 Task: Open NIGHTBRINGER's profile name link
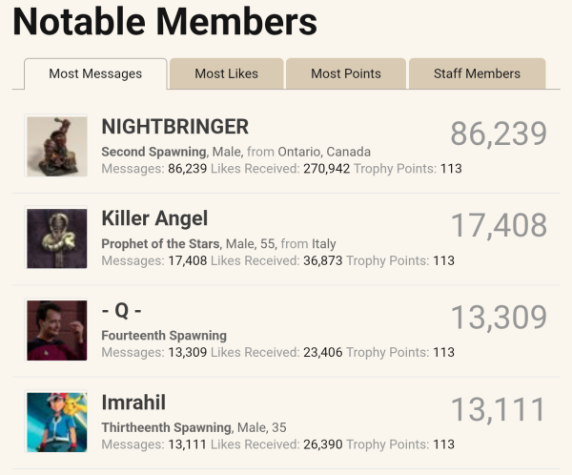pyautogui.click(x=174, y=127)
